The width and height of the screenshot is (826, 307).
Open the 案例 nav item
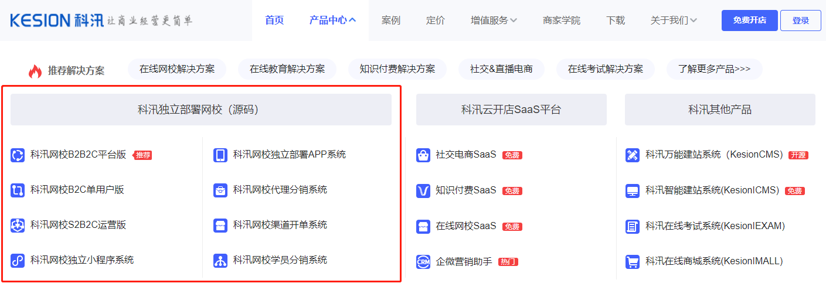coord(391,21)
